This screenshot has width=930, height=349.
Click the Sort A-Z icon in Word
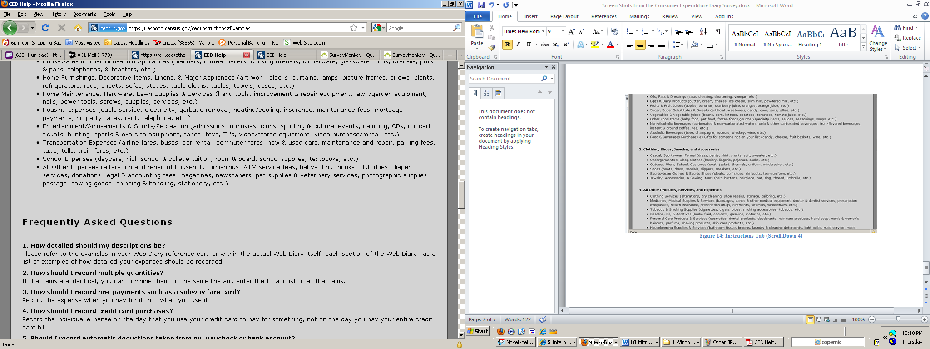(703, 31)
